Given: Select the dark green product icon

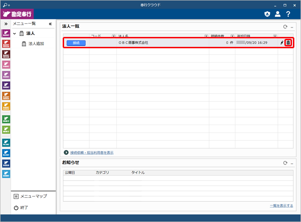Looking at the screenshot, I should tap(6, 119).
